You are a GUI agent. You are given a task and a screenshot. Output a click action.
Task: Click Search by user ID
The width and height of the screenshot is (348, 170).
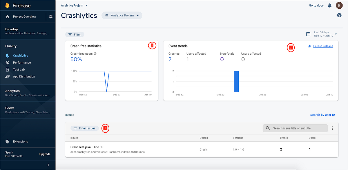(x=322, y=114)
